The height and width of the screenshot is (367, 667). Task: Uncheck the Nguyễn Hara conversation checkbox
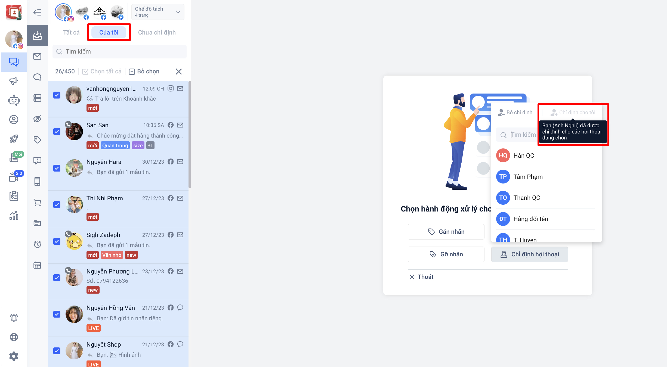click(x=57, y=168)
